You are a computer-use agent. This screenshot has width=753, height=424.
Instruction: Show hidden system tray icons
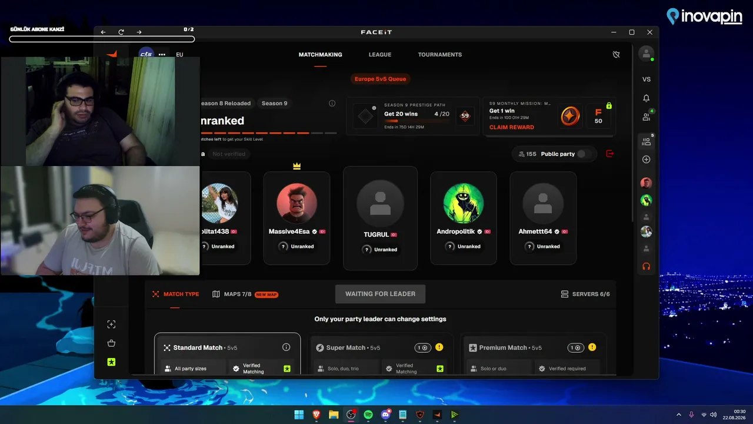[679, 415]
